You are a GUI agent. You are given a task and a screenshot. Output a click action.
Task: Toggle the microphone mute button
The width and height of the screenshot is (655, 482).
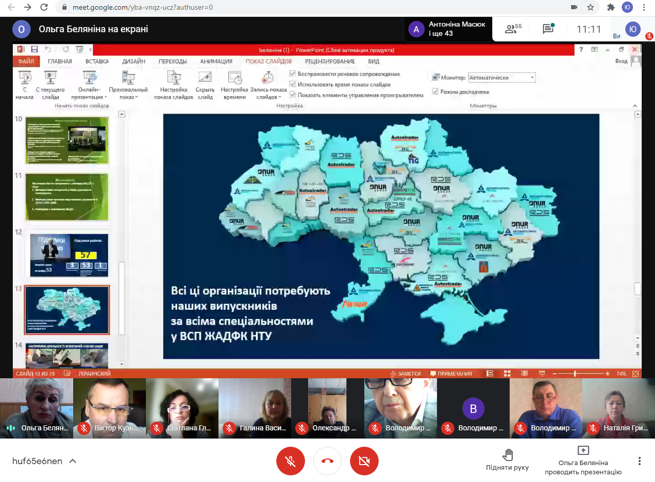tap(291, 461)
